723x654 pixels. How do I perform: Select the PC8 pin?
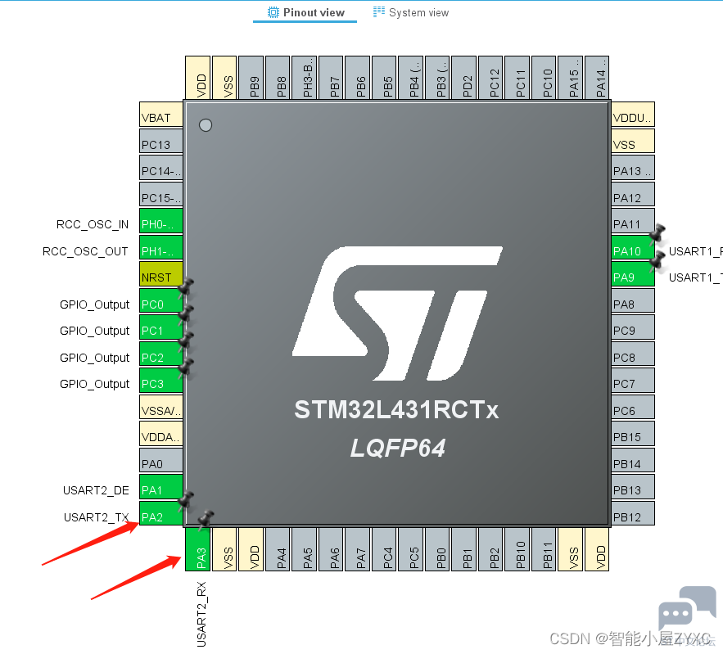click(633, 354)
